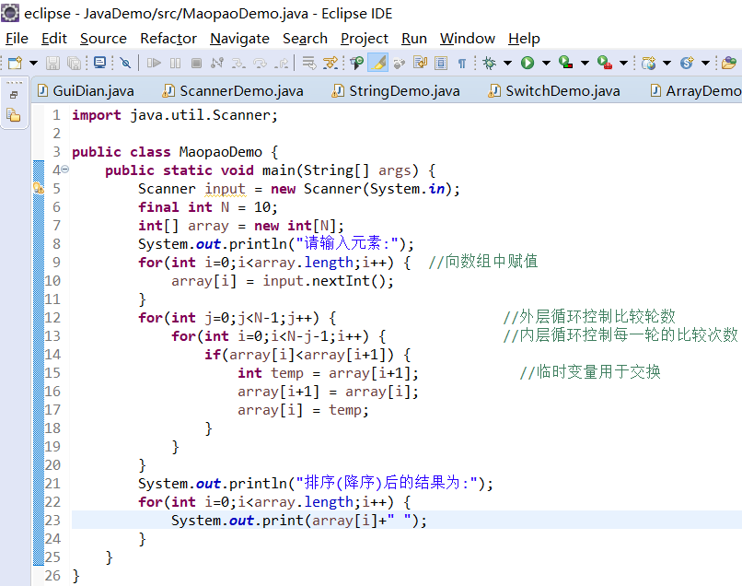The height and width of the screenshot is (586, 742).
Task: Click the green Run button icon
Action: 528,63
